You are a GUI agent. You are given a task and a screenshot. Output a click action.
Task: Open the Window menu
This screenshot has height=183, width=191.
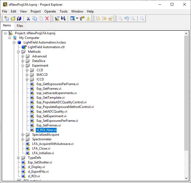coord(77,11)
